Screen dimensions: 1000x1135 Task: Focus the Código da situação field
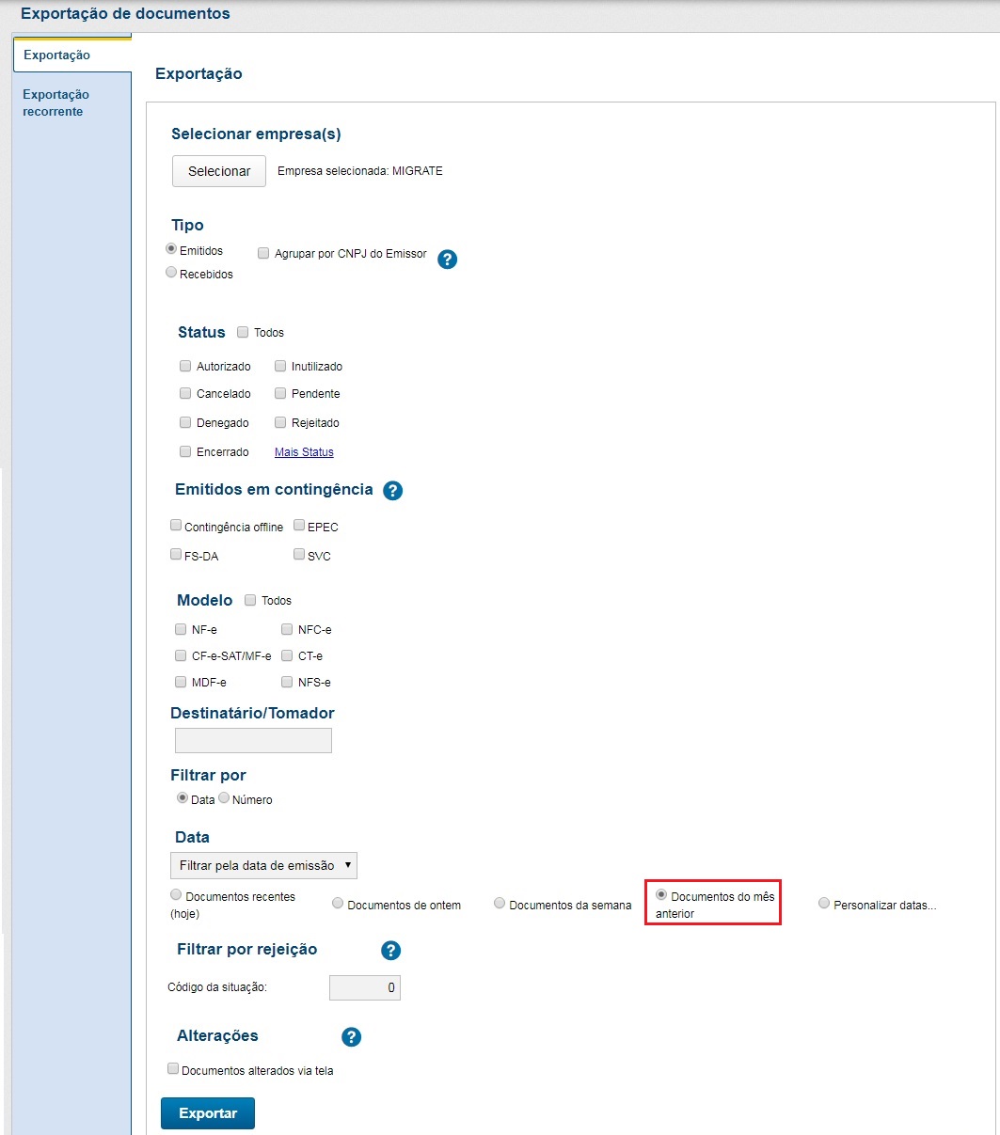pos(365,988)
